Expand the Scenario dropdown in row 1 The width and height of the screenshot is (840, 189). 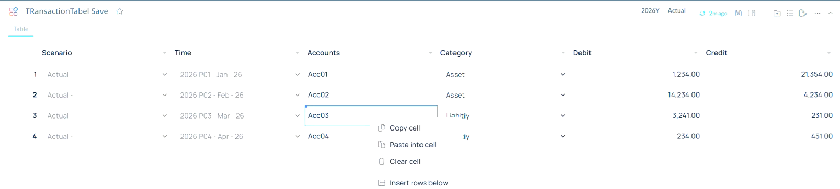coord(165,75)
